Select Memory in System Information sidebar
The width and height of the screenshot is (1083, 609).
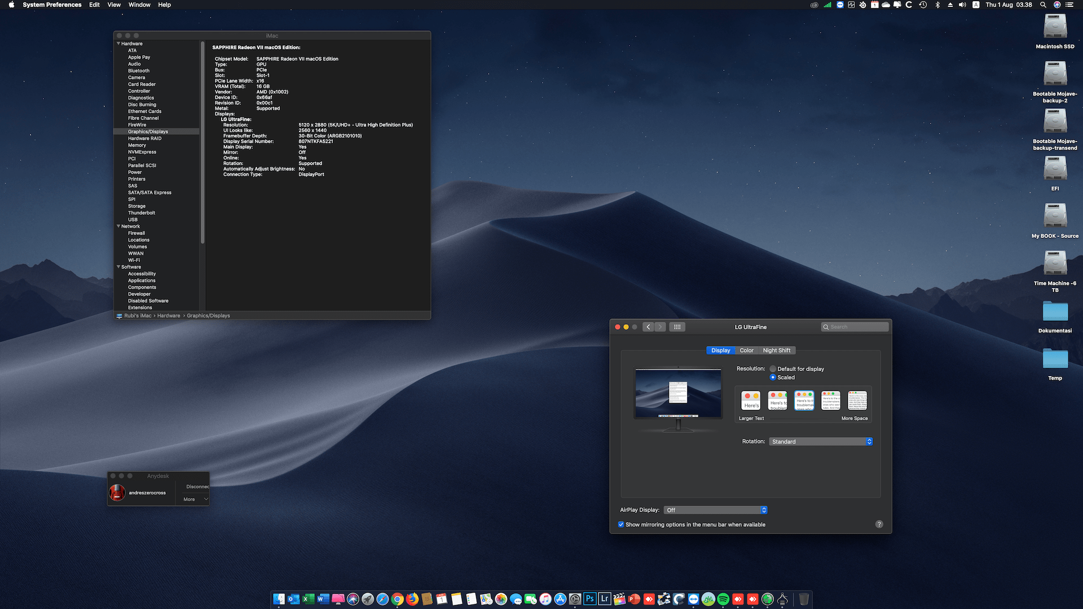point(137,145)
